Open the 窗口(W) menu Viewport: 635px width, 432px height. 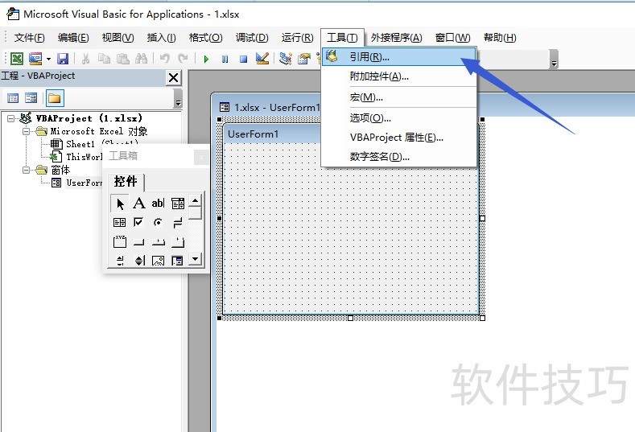coord(453,38)
